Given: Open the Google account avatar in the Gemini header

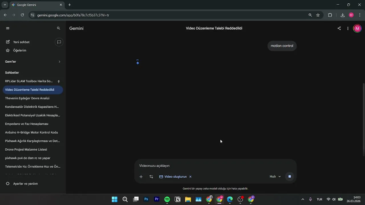Looking at the screenshot, I should pos(357,28).
